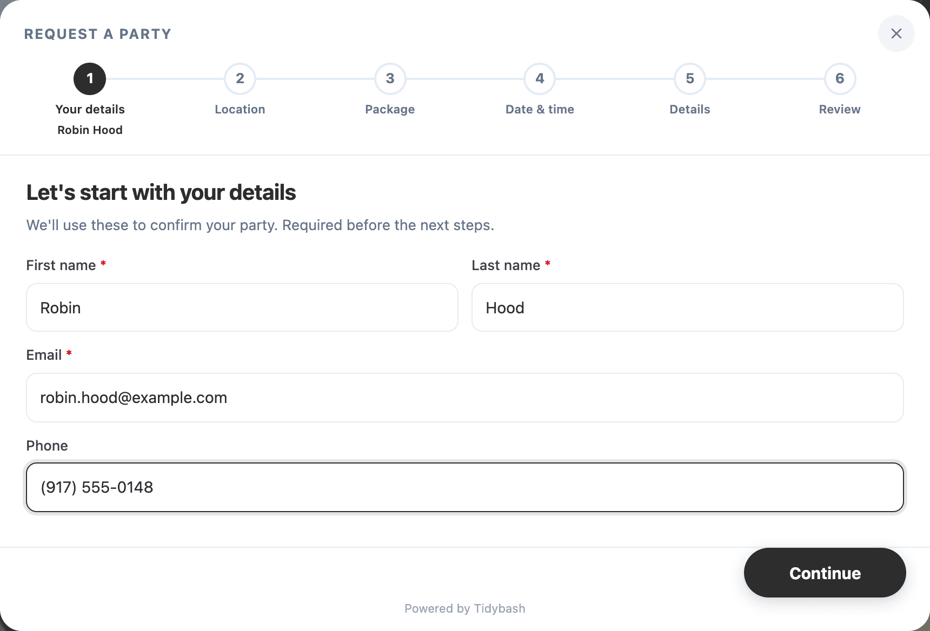Go to step 3 Package circle
Screen dimensions: 930x631
click(x=390, y=79)
